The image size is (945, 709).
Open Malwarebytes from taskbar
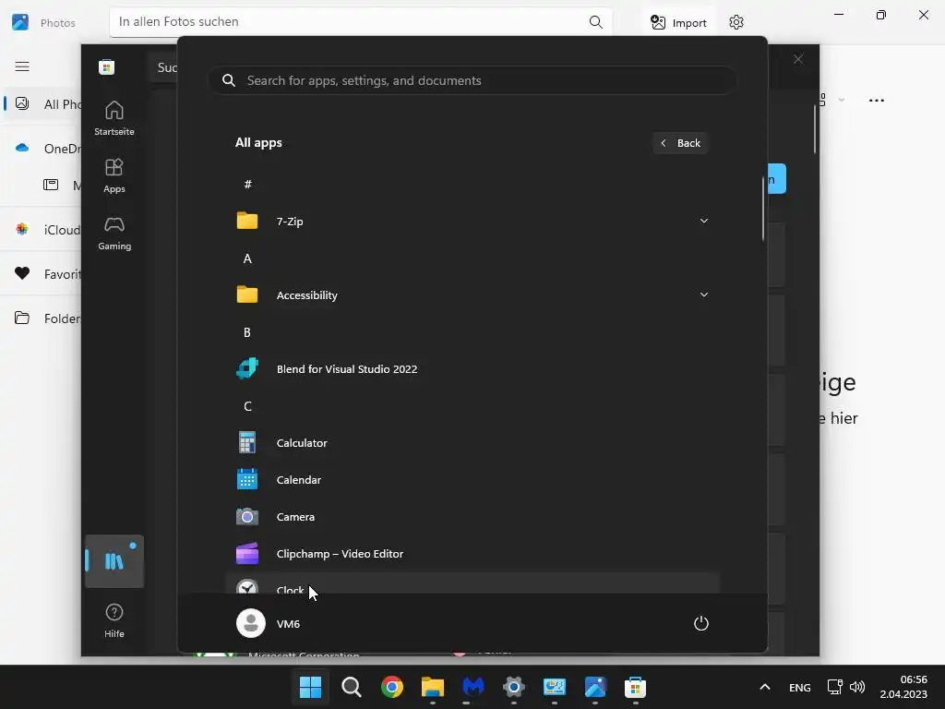point(473,687)
